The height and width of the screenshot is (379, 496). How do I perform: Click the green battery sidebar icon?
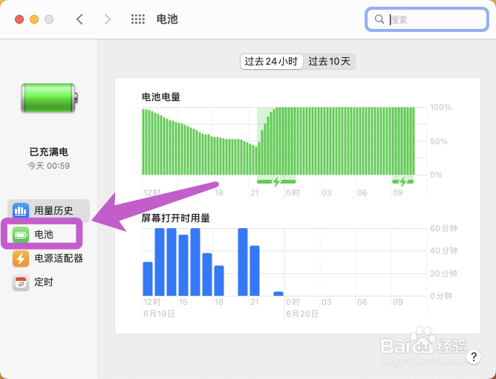[x=21, y=235]
